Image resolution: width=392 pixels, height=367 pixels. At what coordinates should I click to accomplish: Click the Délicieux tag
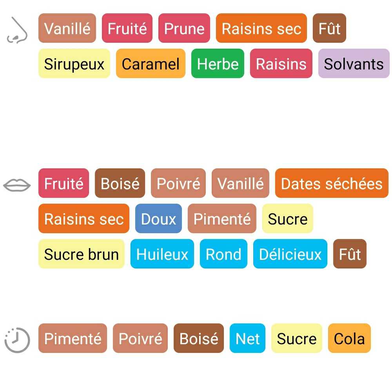coord(290,254)
